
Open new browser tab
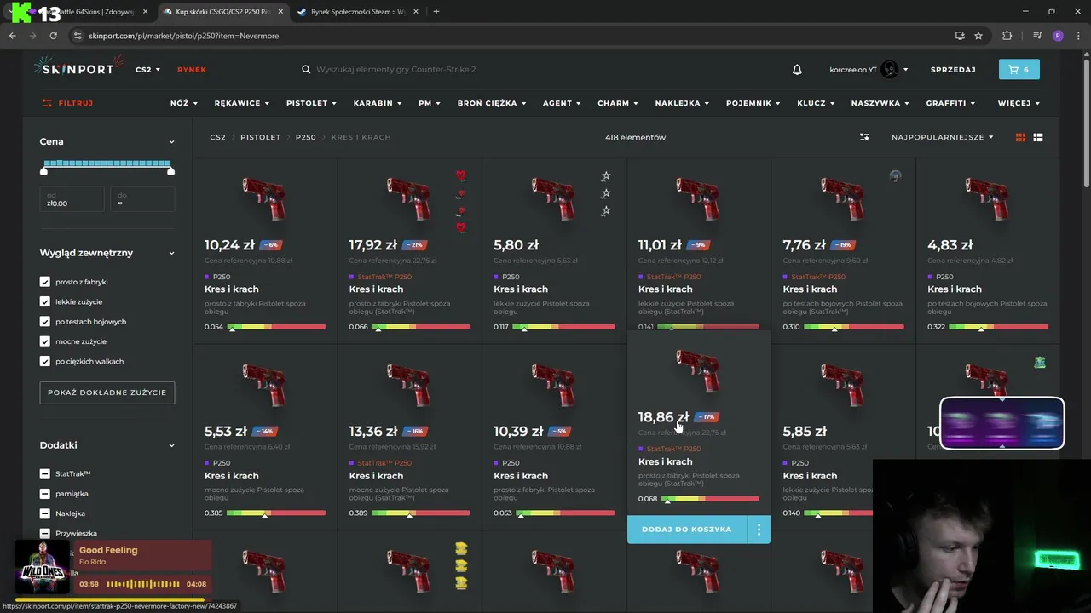[x=436, y=12]
